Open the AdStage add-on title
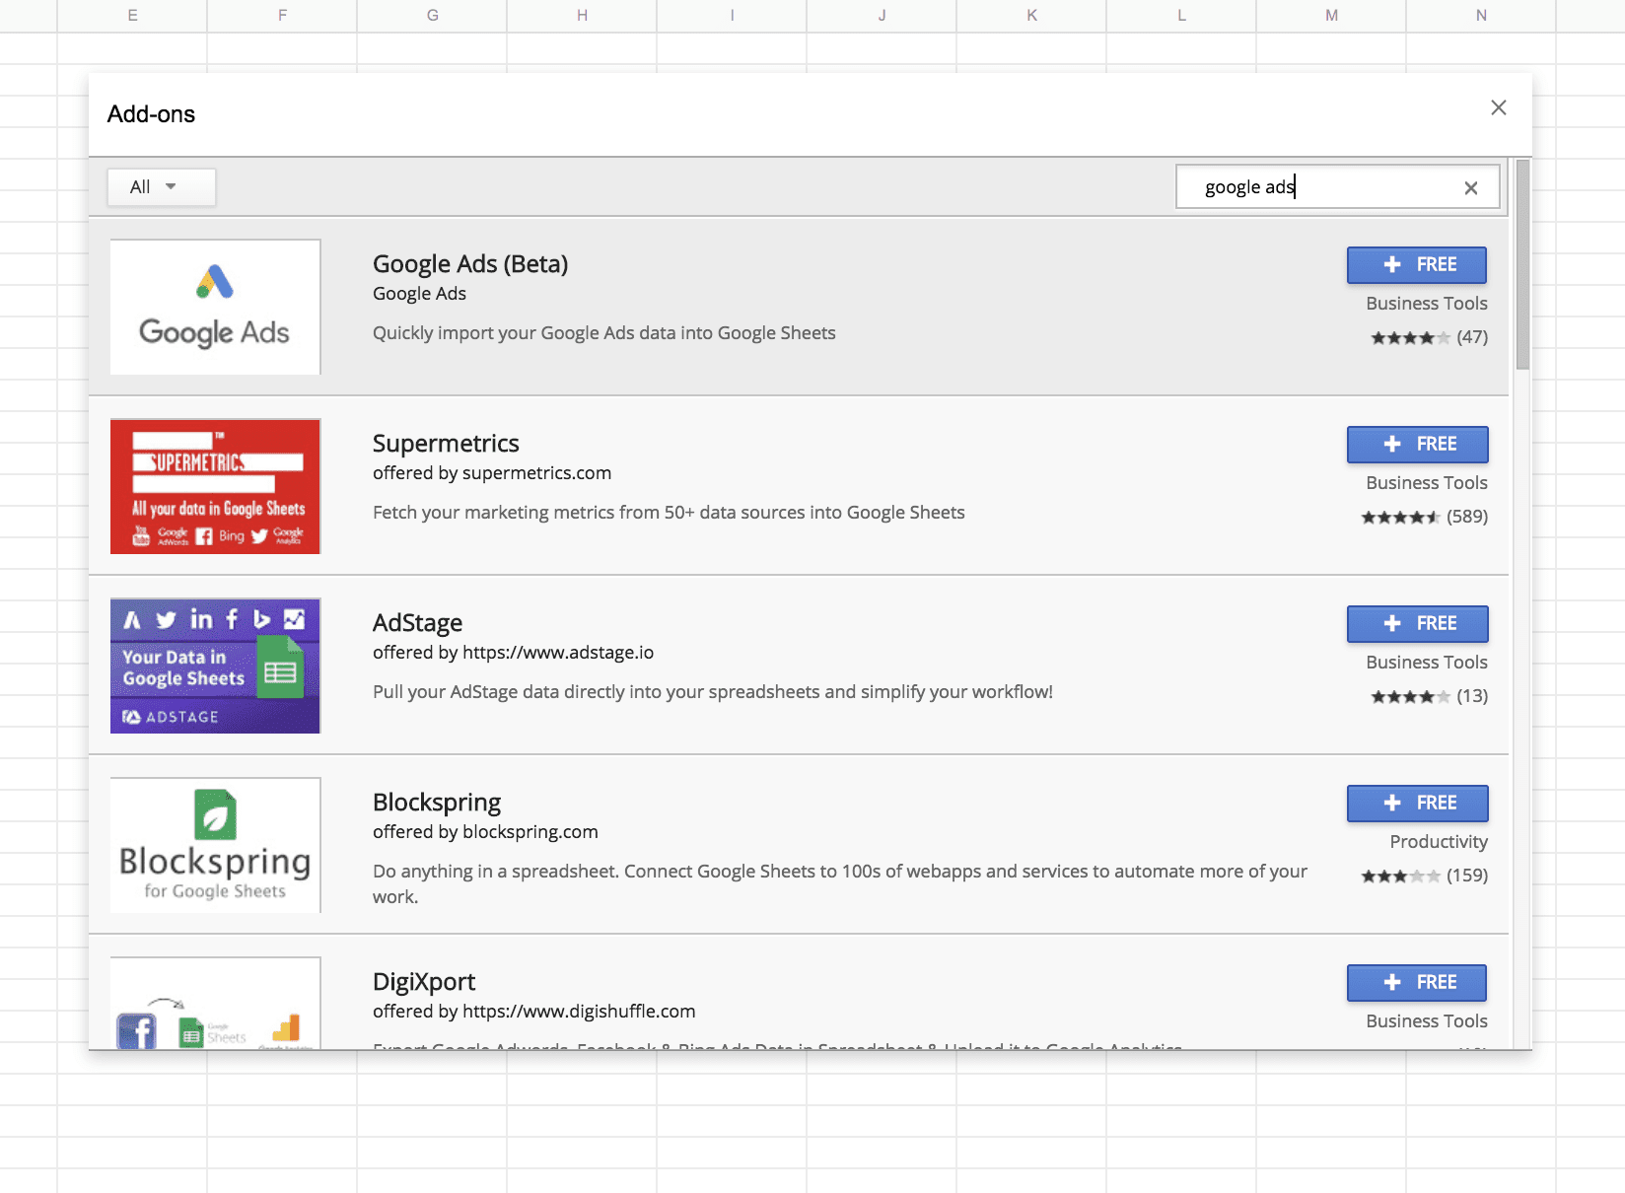 [417, 622]
